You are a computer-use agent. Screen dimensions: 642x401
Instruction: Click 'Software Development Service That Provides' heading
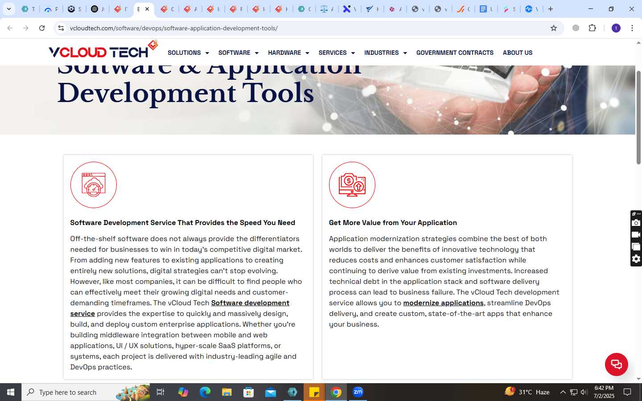pos(182,223)
